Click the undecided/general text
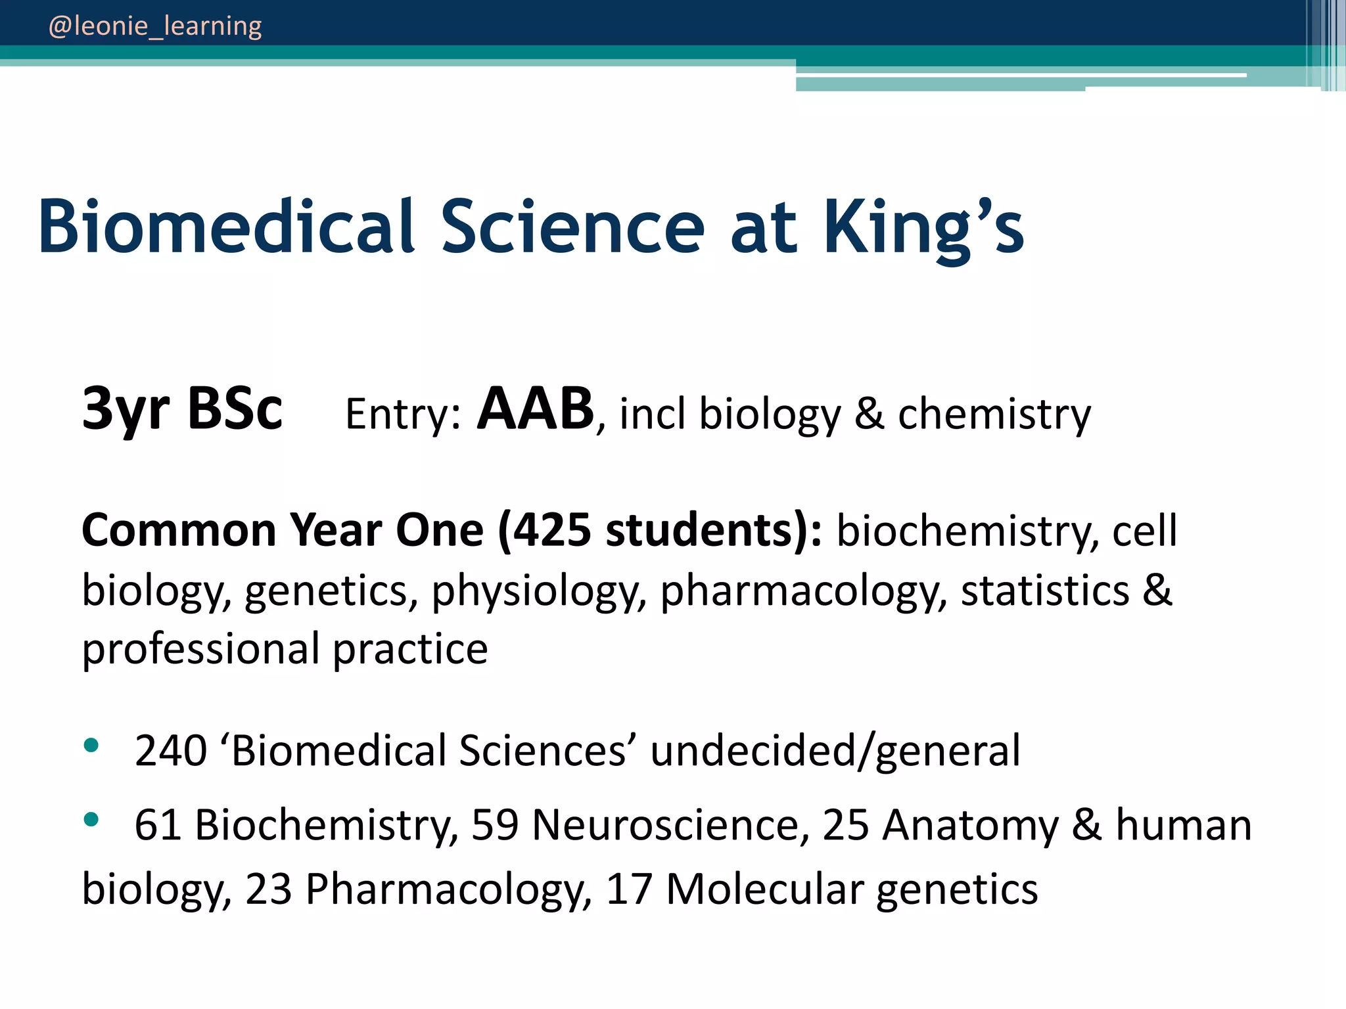Image resolution: width=1346 pixels, height=1009 pixels. 835,750
